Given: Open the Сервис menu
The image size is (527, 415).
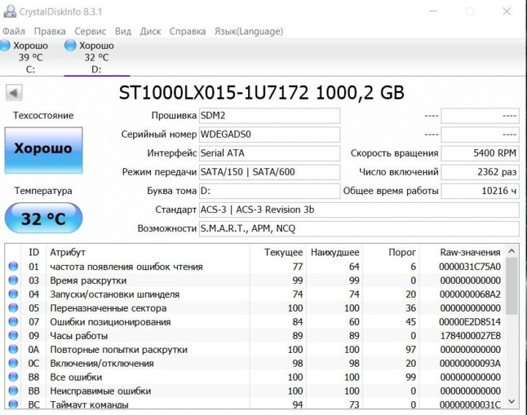Looking at the screenshot, I should 90,31.
